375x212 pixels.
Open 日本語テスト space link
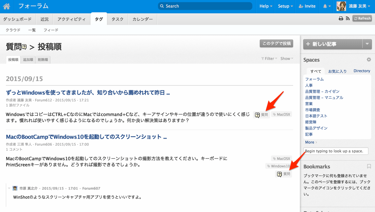click(316, 116)
